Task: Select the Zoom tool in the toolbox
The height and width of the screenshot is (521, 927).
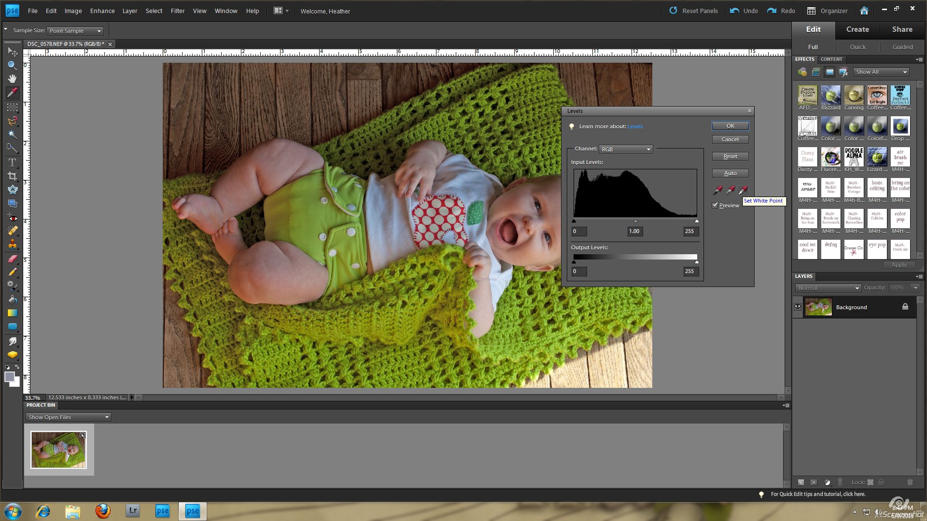Action: (12, 65)
